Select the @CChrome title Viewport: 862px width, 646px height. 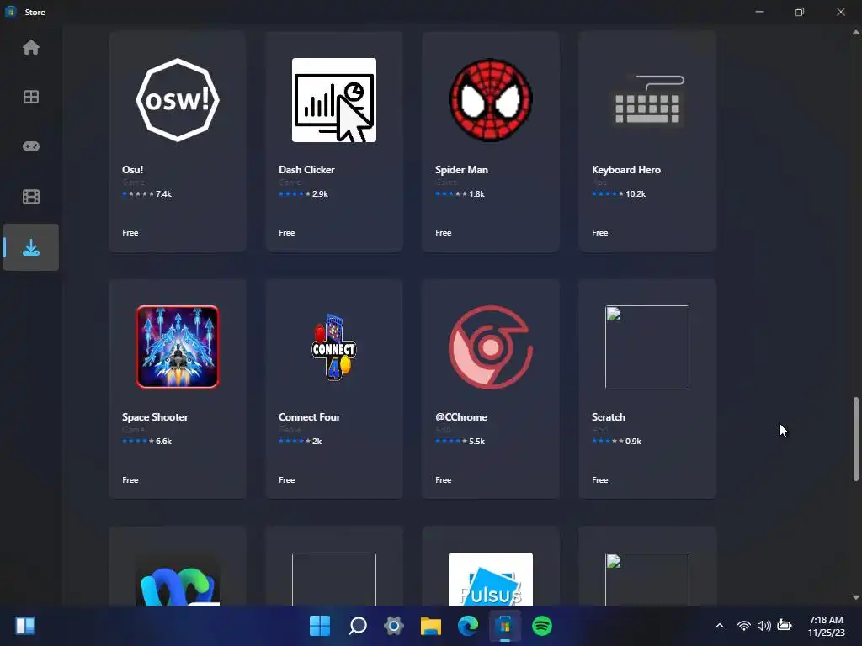(461, 417)
